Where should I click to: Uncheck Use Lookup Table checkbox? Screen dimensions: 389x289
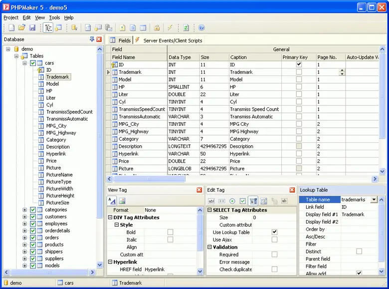[274, 232]
